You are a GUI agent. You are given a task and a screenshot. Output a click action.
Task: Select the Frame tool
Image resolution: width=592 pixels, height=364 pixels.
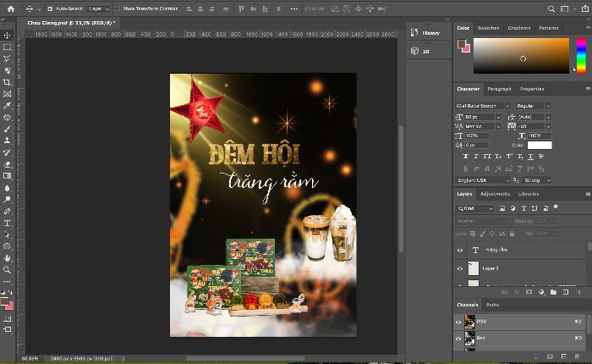click(x=7, y=94)
